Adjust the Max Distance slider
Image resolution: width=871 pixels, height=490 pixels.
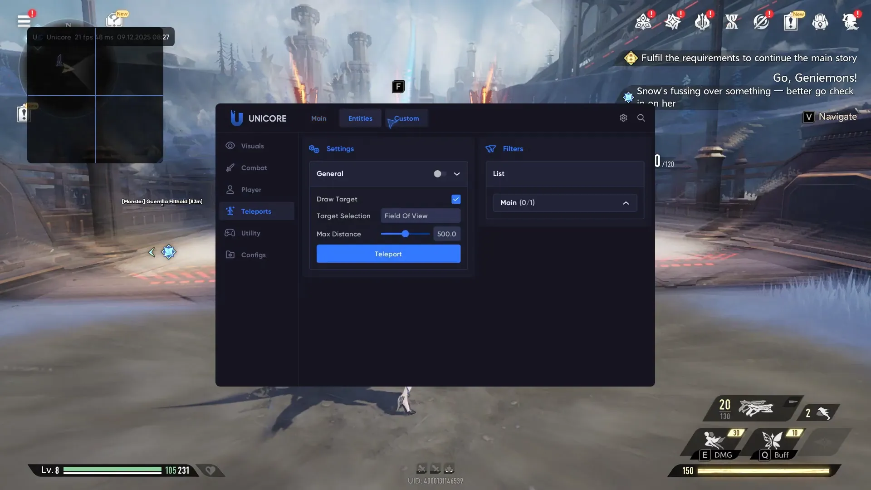(405, 234)
